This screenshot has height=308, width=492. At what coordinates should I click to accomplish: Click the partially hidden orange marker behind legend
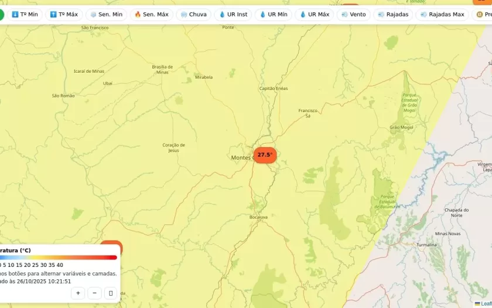pos(111,243)
